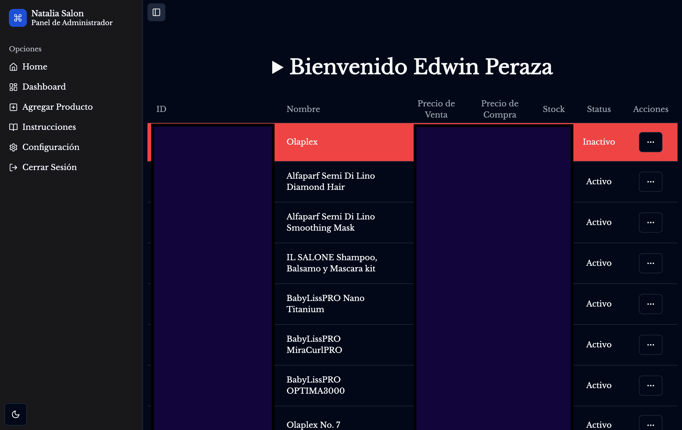Click the Precio de Compra header
Viewport: 682px width, 430px height.
tap(500, 109)
